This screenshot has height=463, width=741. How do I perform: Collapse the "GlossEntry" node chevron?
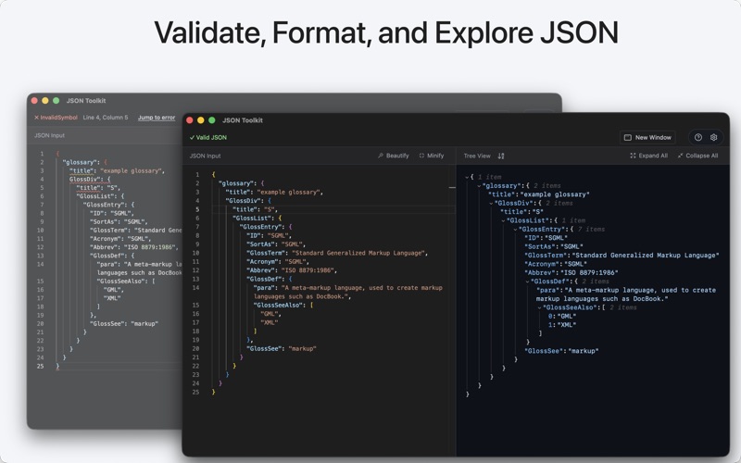(x=516, y=229)
